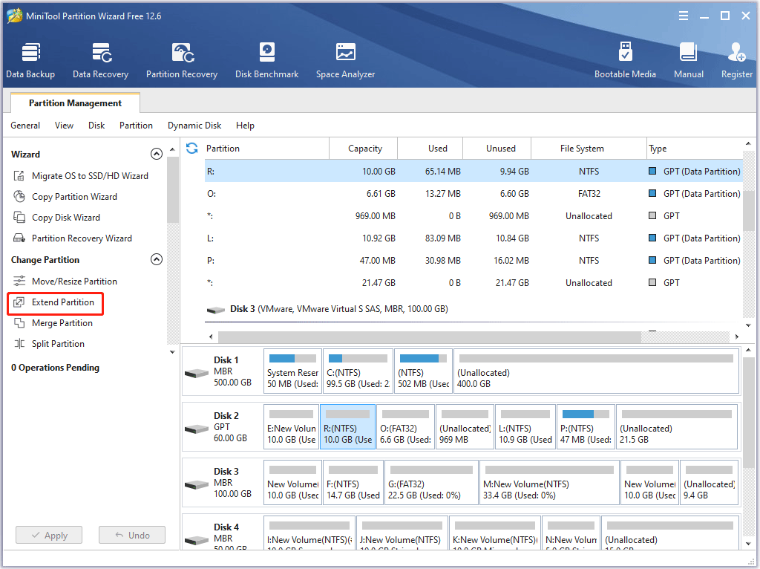Select P:(NTFS) block on Disk 2

(x=586, y=427)
